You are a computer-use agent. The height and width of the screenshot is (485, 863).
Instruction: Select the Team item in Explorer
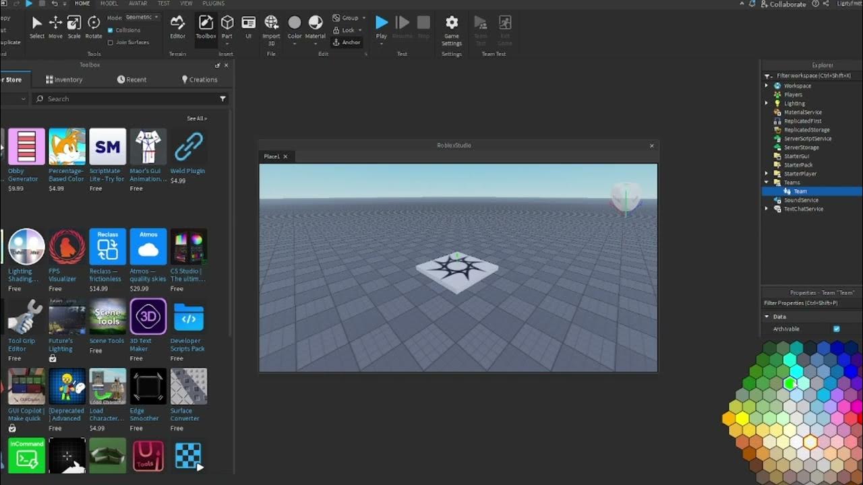[800, 191]
